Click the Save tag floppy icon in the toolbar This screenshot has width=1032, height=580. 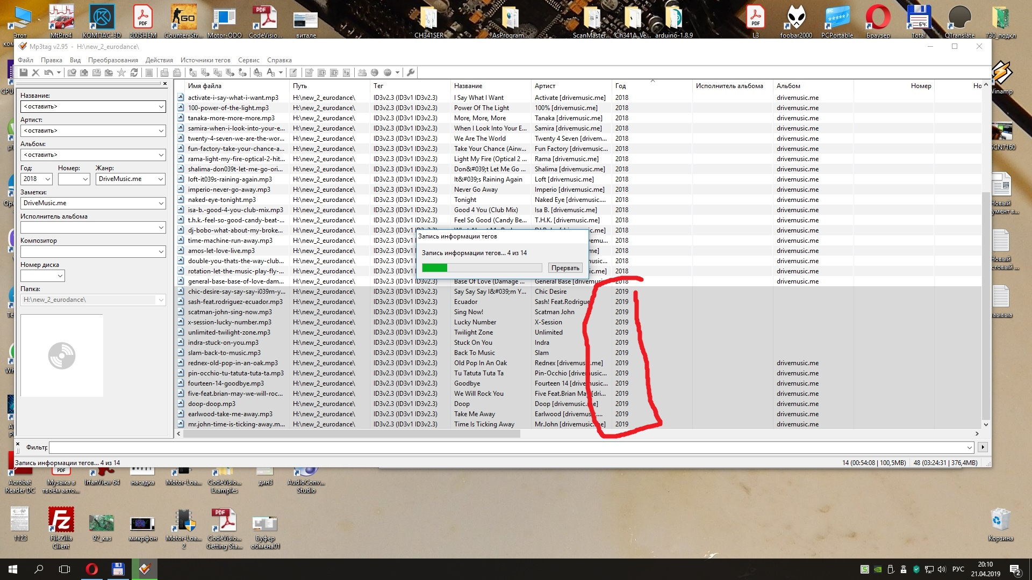(24, 73)
